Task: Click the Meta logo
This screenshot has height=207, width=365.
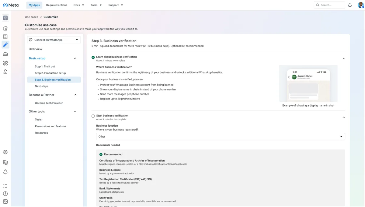Action: pyautogui.click(x=11, y=5)
